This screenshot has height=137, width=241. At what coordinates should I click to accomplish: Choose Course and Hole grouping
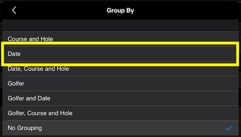[120, 39]
